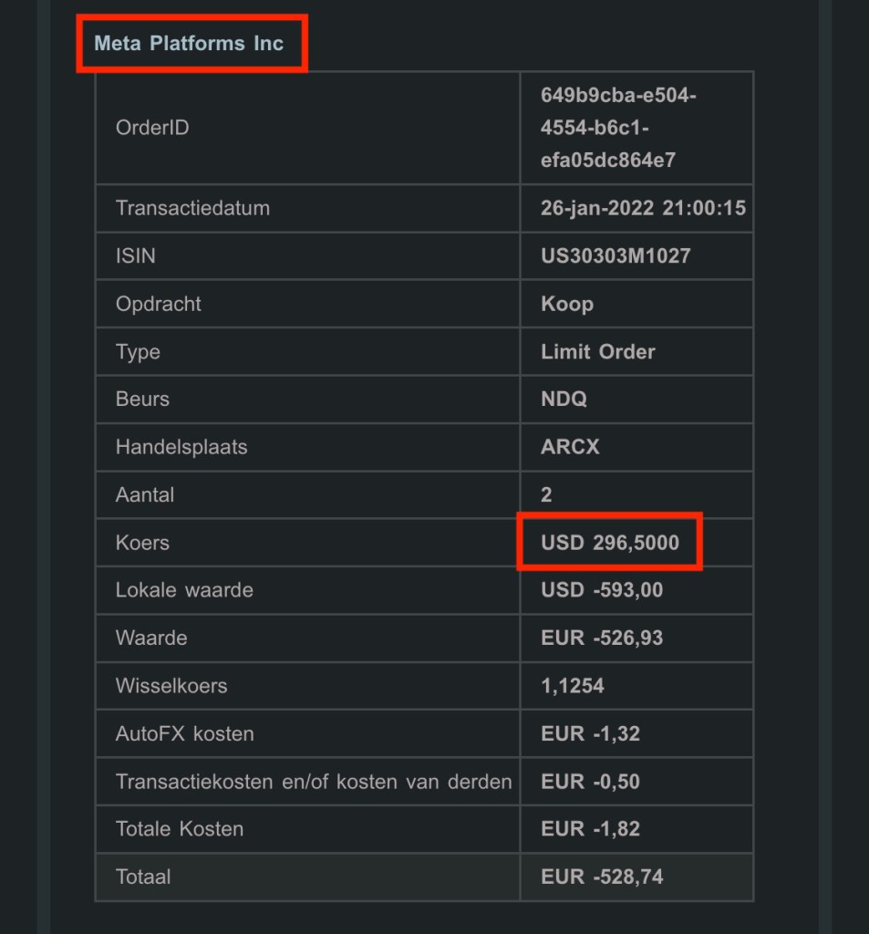Click the Wisselkoers value 1,1254
This screenshot has height=934, width=869.
(573, 686)
